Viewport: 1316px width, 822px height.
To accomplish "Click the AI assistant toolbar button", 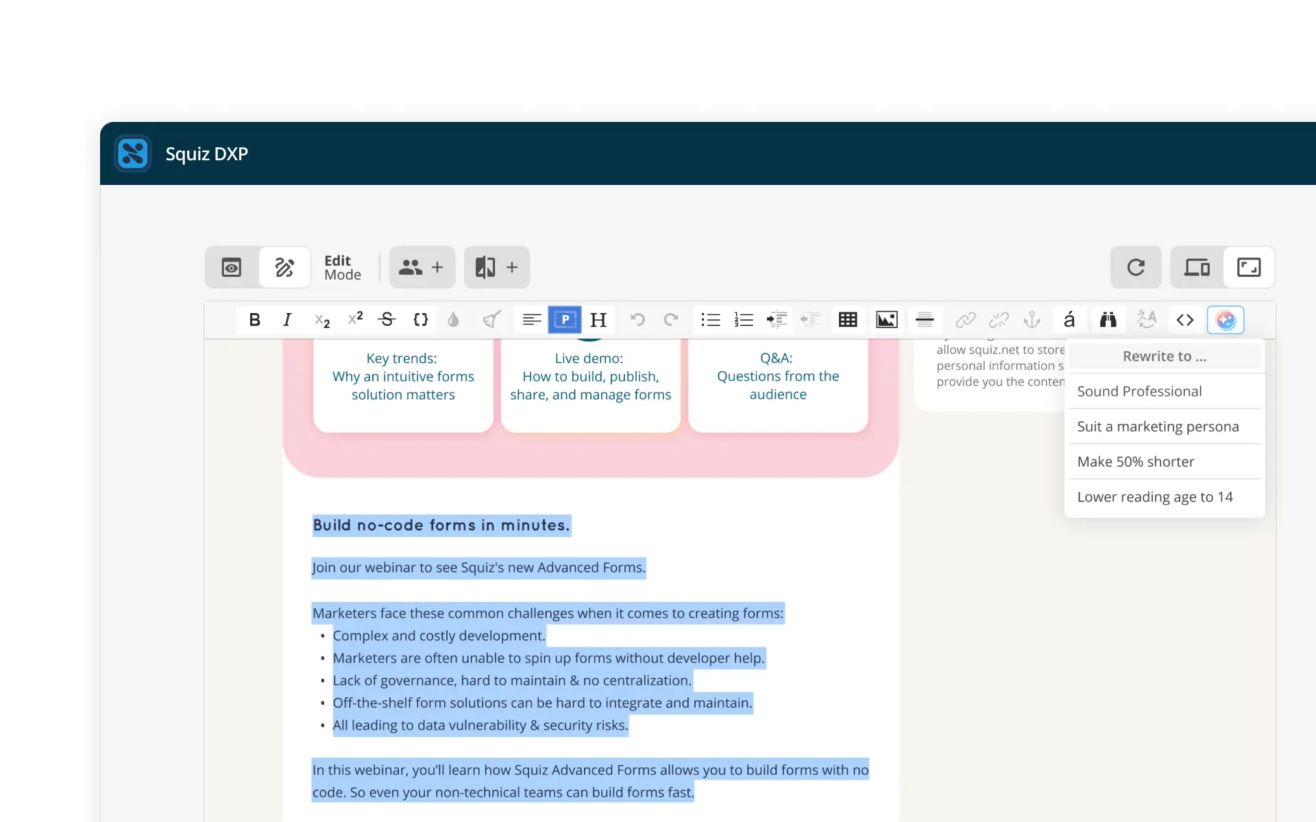I will pos(1226,320).
